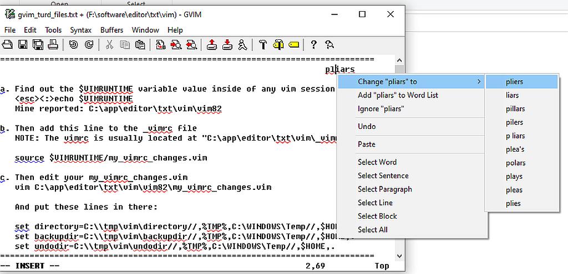Click the Search help toolbar icon
The height and width of the screenshot is (274, 568).
329,45
